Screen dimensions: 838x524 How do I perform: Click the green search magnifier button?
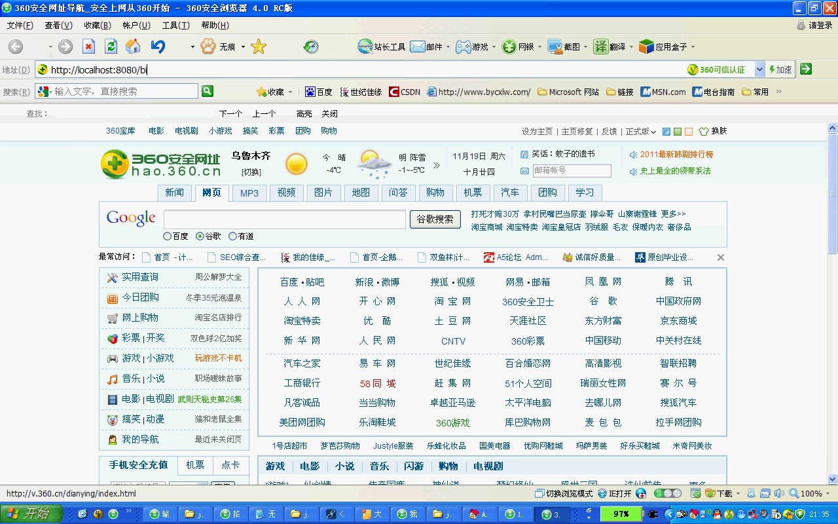point(208,91)
